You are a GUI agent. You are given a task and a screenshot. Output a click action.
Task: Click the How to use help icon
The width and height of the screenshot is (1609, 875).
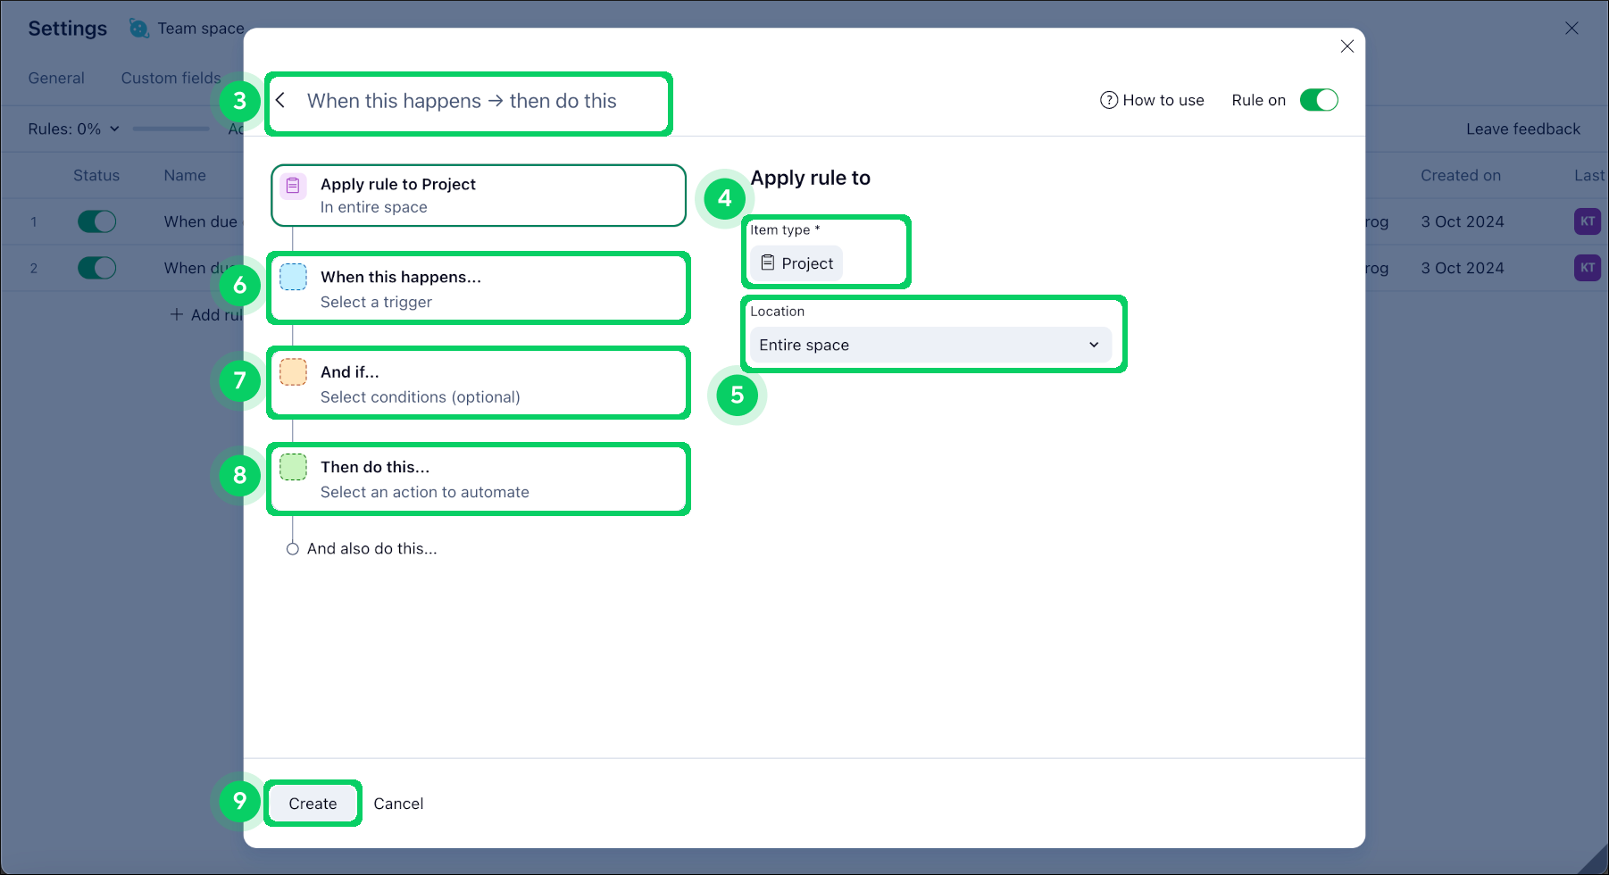point(1108,100)
